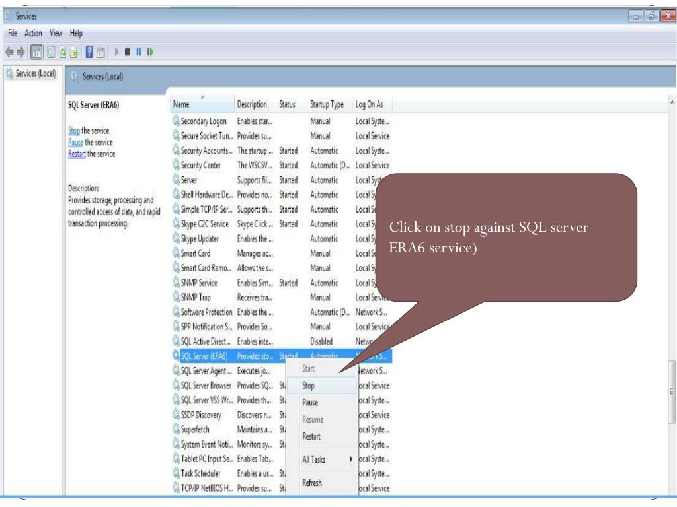The image size is (677, 507).
Task: Select the Shell Hardware De... service row
Action: click(x=281, y=195)
